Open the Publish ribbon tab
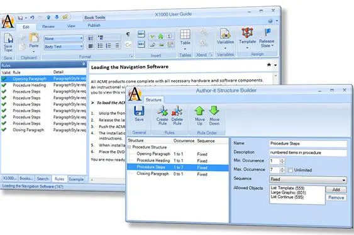Viewport: 354px width, 235px height. tap(94, 26)
